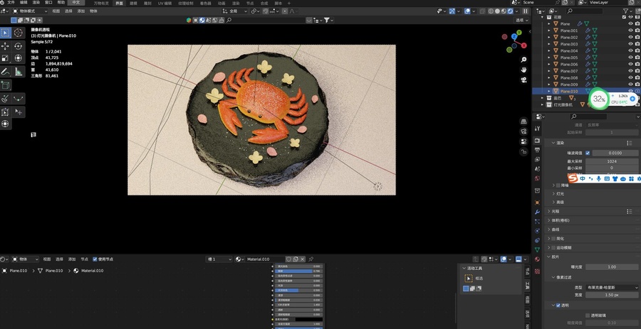The image size is (641, 329).
Task: Click the microphone icon on the IME toolbar
Action: point(598,178)
